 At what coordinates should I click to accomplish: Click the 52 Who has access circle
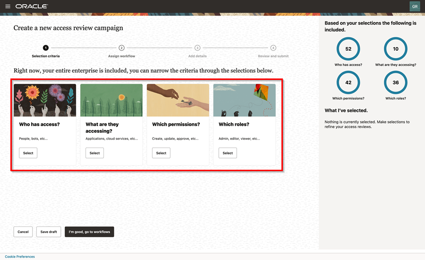[348, 49]
